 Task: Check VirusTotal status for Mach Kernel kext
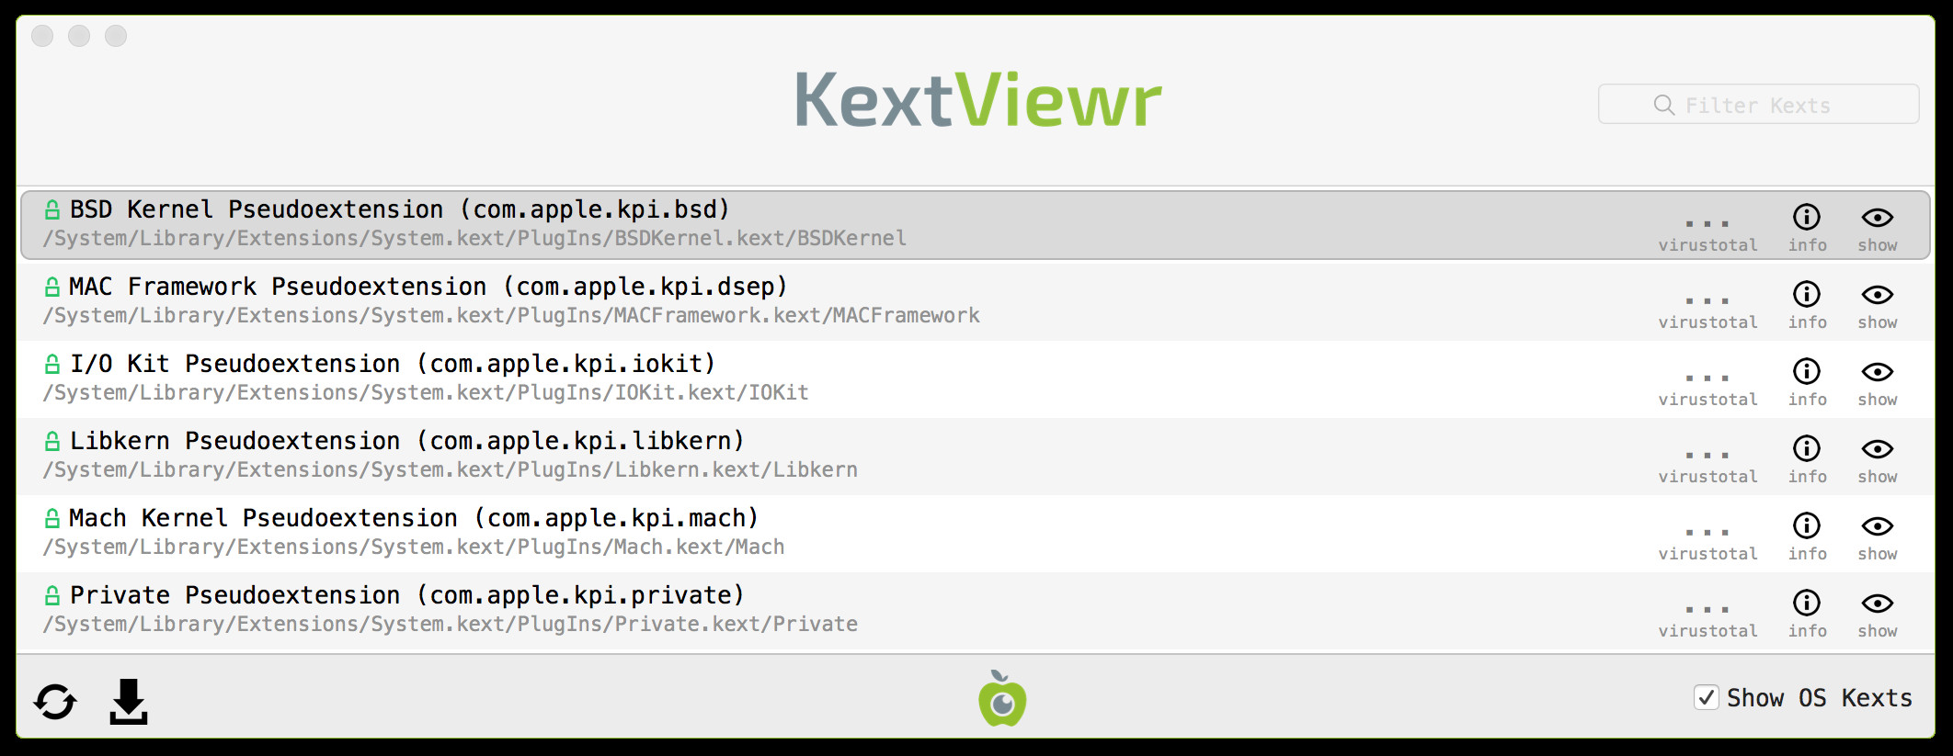(1707, 542)
